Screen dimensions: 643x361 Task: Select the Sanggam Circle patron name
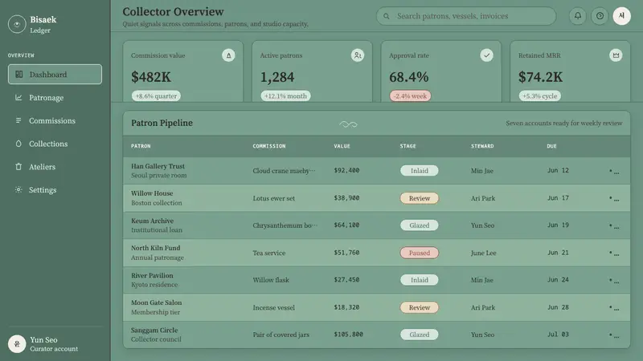[x=154, y=330]
